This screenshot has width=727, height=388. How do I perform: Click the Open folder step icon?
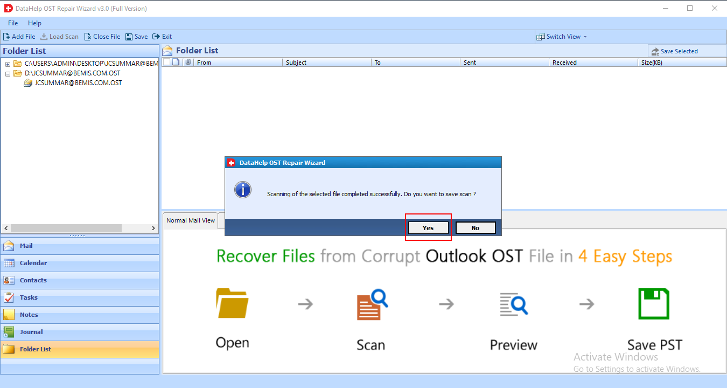pos(232,303)
